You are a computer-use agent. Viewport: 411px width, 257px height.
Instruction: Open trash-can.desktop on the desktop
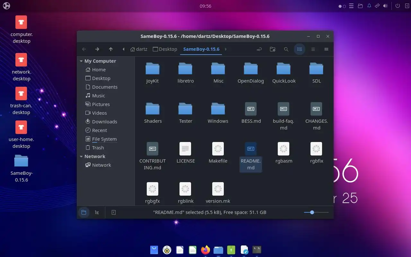coord(21,101)
